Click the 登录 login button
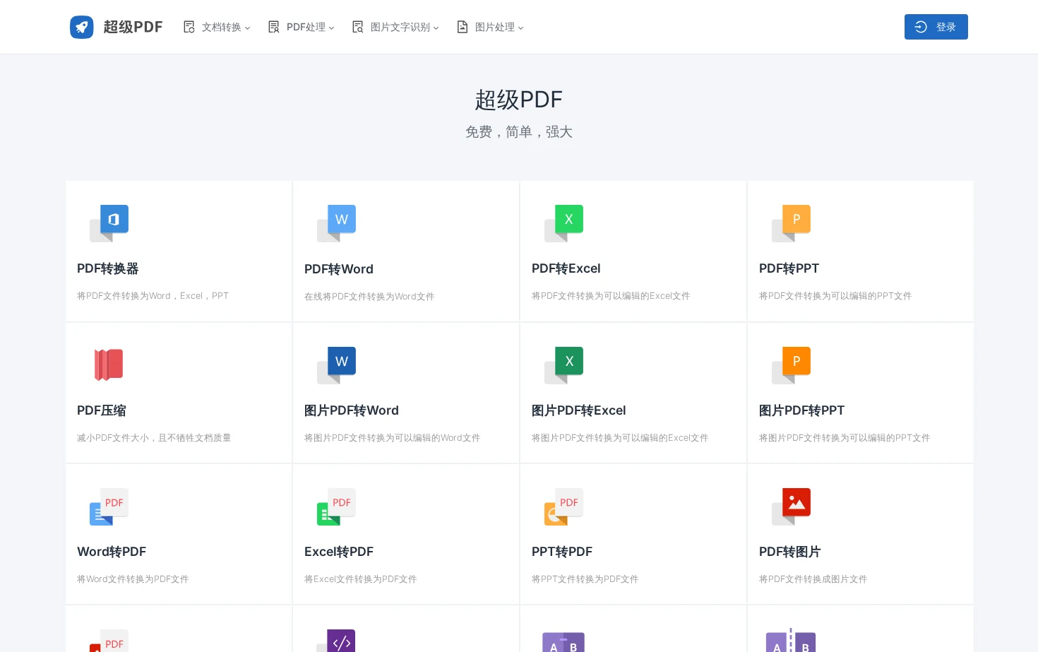This screenshot has height=652, width=1038. (x=936, y=27)
